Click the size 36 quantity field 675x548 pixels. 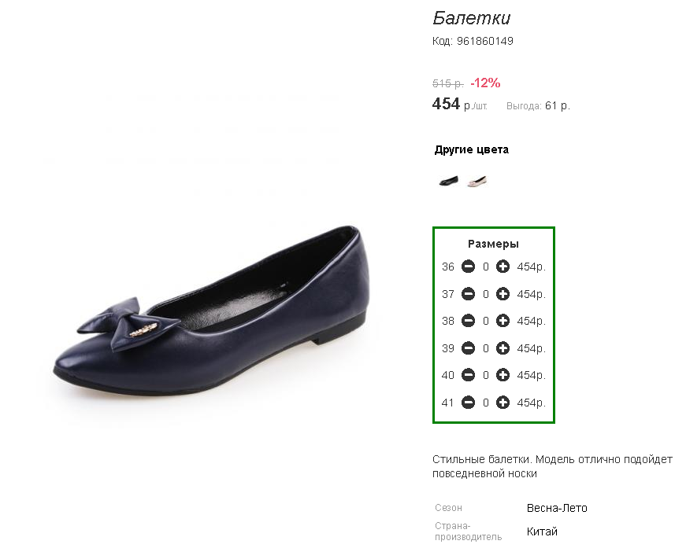coord(486,267)
